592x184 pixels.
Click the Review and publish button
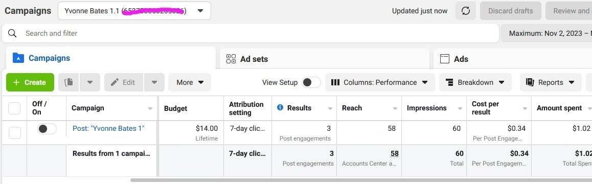click(568, 11)
